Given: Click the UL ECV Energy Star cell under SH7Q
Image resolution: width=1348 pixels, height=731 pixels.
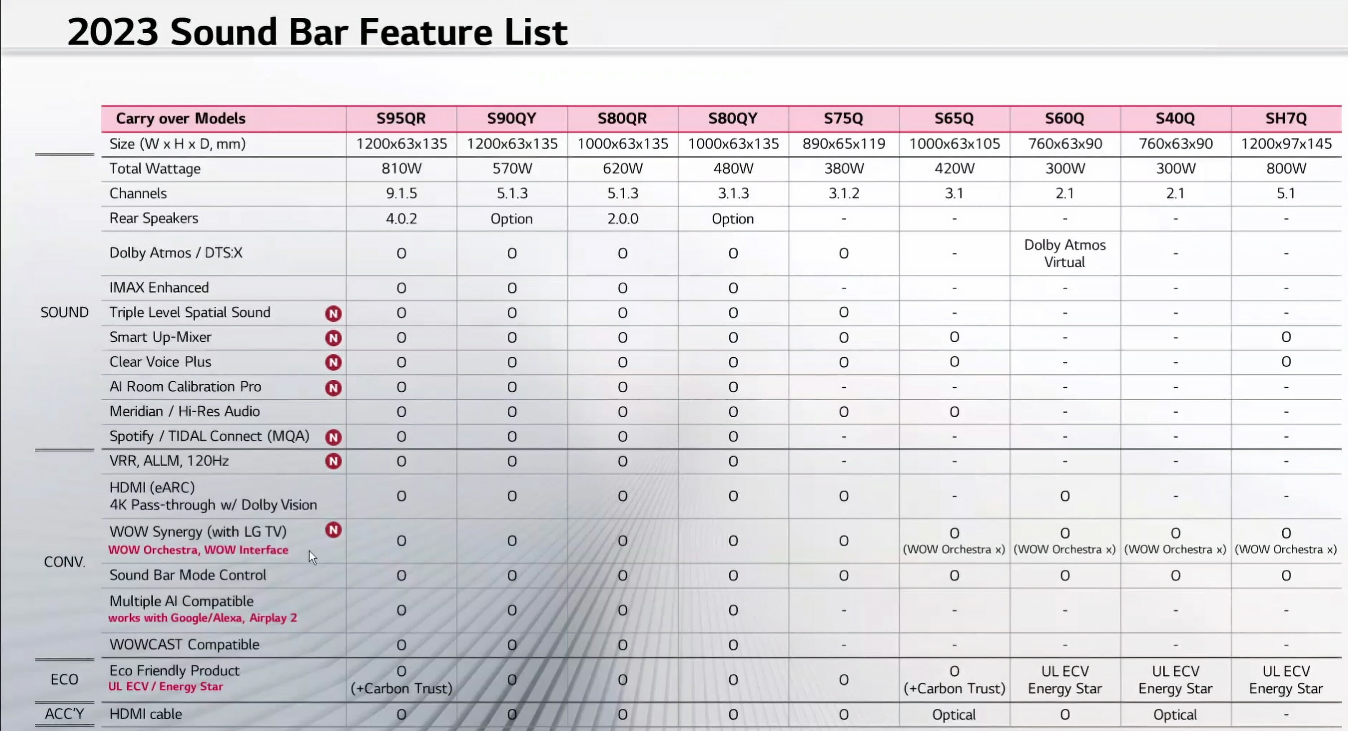Looking at the screenshot, I should point(1286,680).
